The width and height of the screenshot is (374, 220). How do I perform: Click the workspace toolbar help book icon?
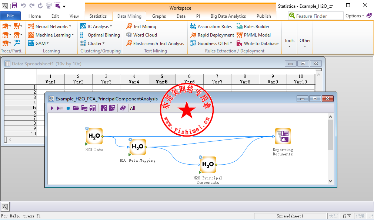pos(123,108)
